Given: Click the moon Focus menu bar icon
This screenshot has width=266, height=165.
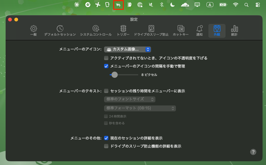Looking at the screenshot, I should click(x=172, y=5).
